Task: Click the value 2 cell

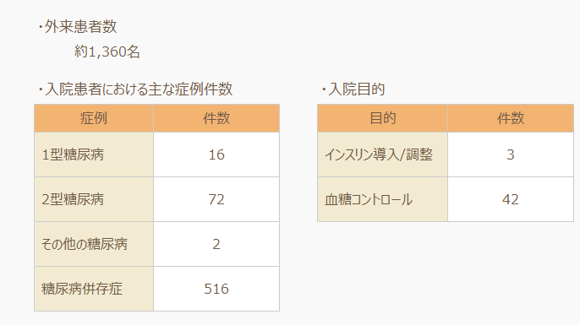Action: 216,244
